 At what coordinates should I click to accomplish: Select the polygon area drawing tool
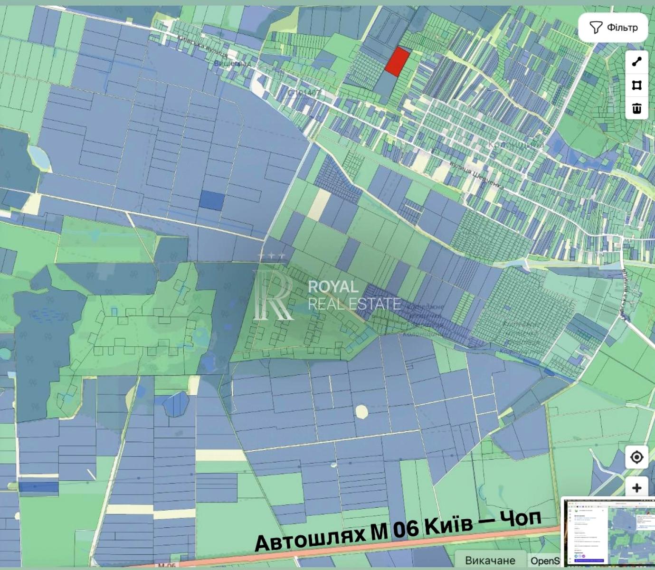click(x=636, y=85)
